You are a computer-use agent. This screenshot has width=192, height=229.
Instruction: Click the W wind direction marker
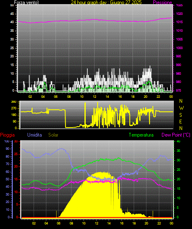coord(181,108)
